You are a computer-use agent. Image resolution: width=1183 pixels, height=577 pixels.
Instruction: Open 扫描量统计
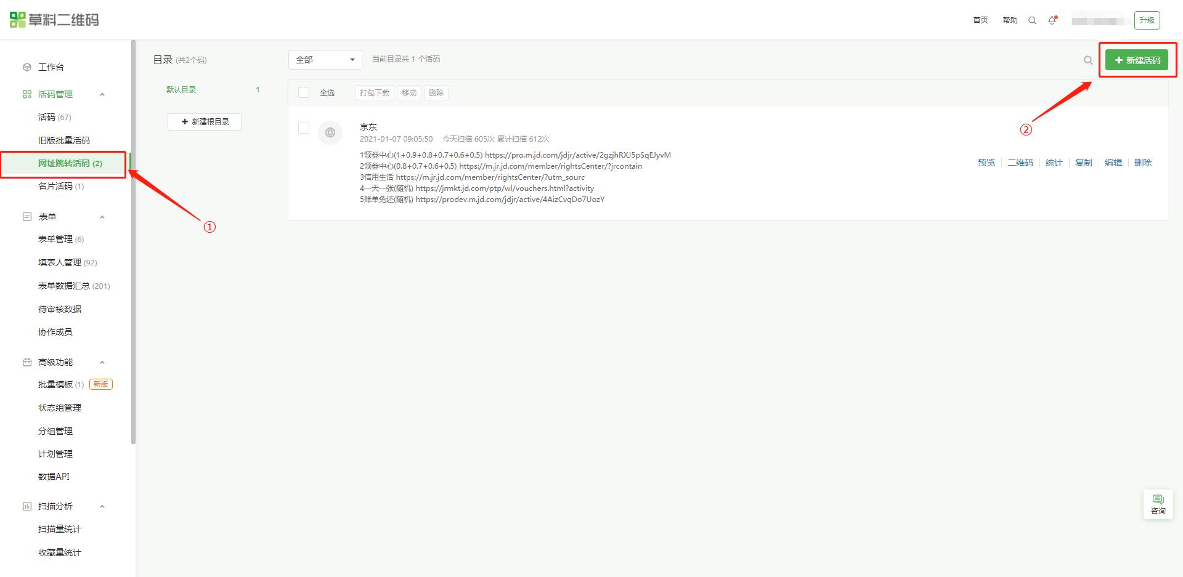coord(60,529)
